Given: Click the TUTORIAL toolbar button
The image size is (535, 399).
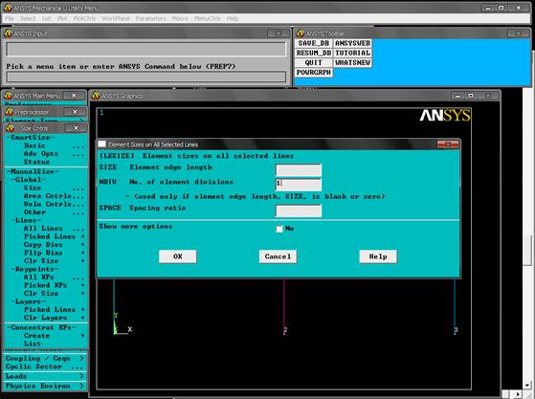Looking at the screenshot, I should pos(352,54).
